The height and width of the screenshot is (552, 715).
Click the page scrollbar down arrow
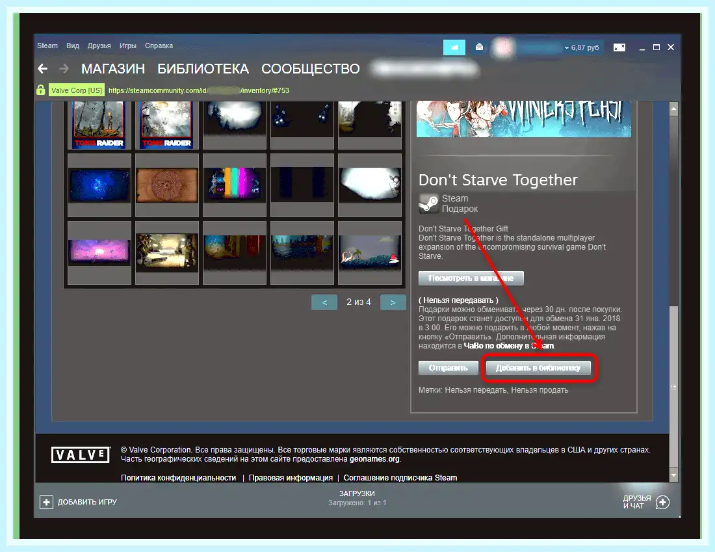coord(673,475)
